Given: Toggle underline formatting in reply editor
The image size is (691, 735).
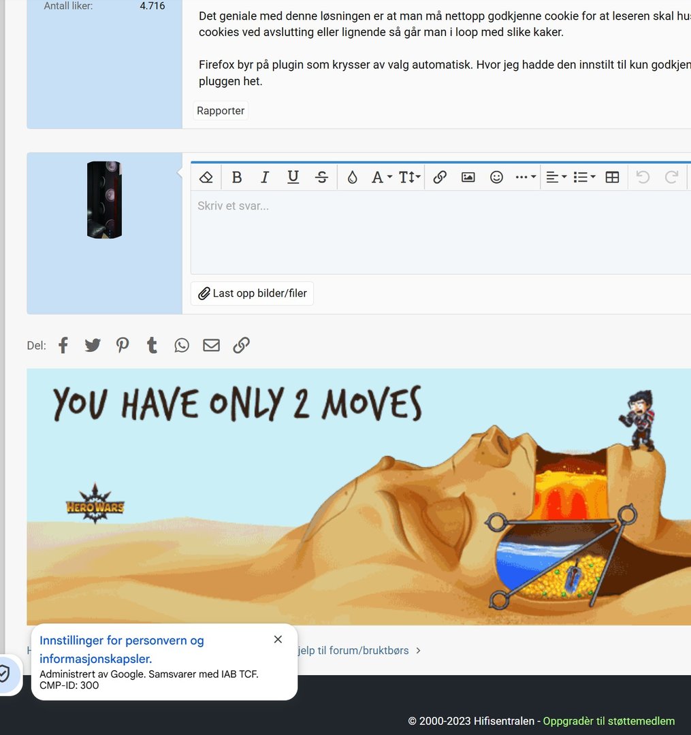Looking at the screenshot, I should [293, 177].
